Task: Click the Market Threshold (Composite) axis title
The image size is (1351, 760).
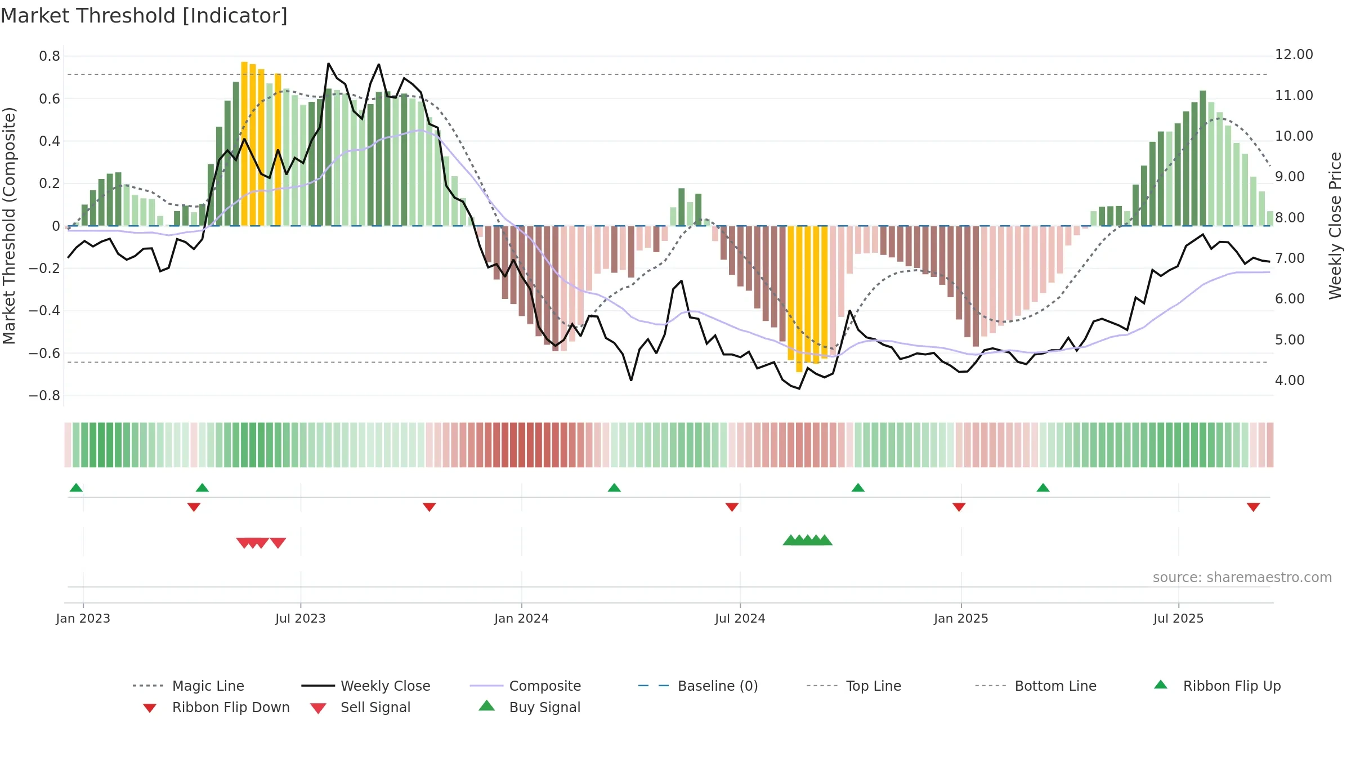Action: (x=9, y=226)
